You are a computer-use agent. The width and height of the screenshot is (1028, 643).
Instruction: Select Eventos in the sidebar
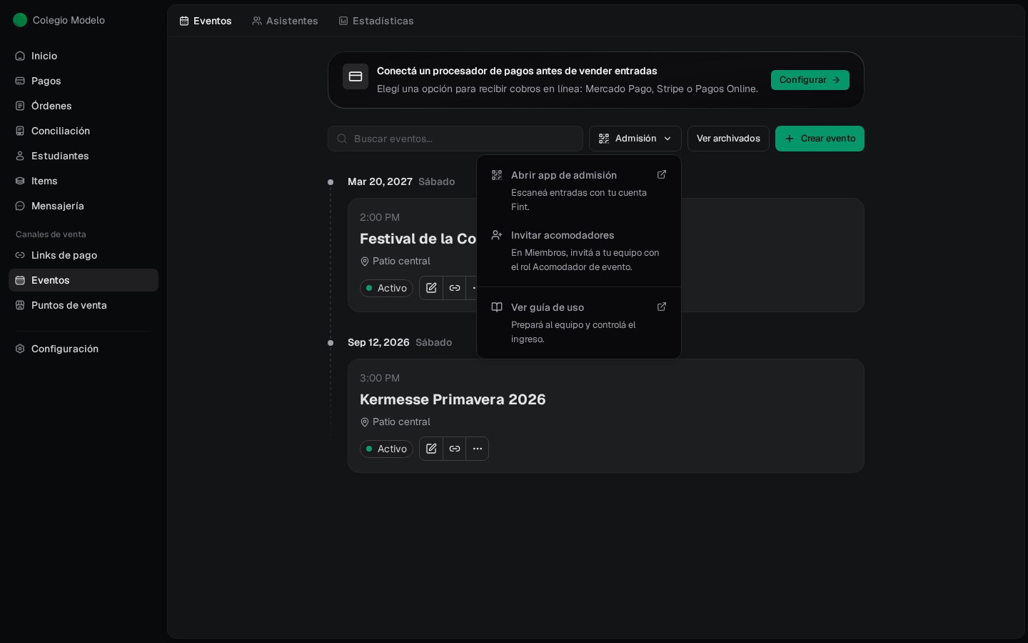(x=84, y=280)
